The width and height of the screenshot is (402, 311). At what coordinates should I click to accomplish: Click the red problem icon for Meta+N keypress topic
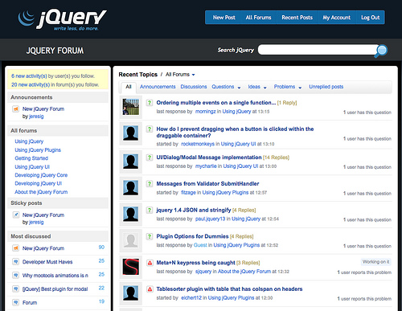(150, 263)
